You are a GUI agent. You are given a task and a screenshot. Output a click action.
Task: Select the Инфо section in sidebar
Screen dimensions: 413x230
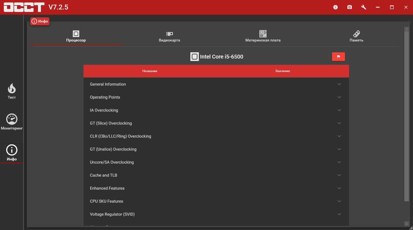coord(12,153)
